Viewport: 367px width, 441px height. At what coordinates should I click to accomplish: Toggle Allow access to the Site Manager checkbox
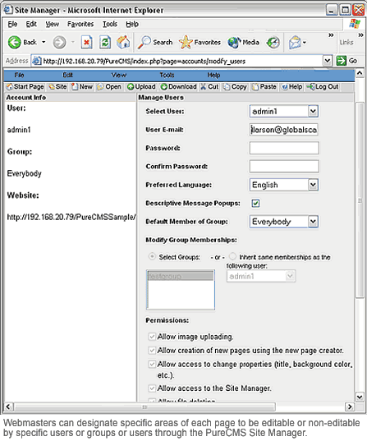(x=152, y=388)
